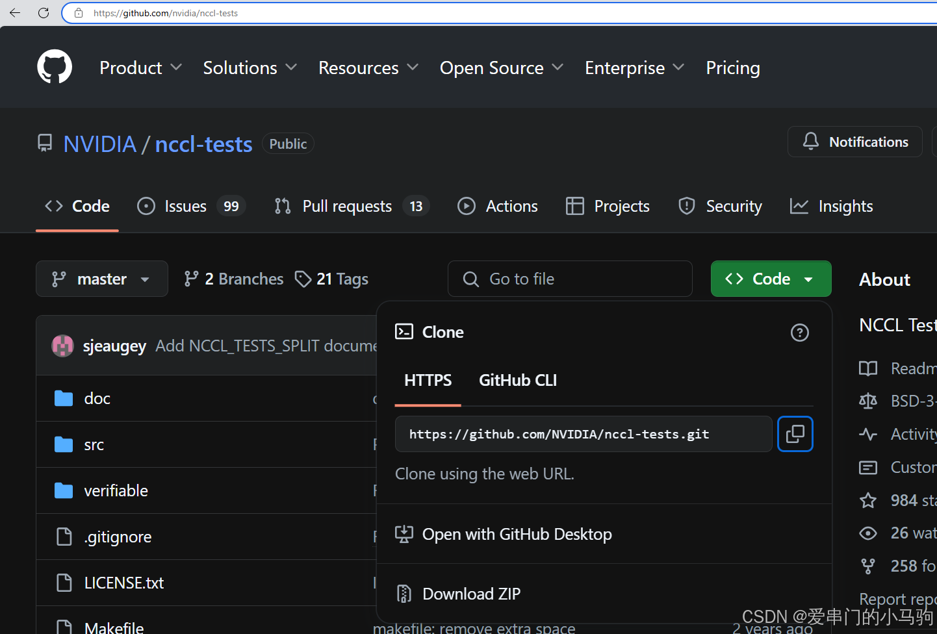
Task: Expand the Enterprise menu
Action: (x=635, y=68)
